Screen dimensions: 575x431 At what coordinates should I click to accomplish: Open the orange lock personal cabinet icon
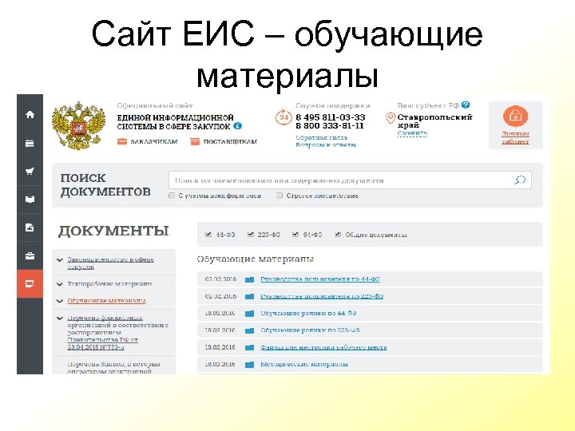[515, 116]
